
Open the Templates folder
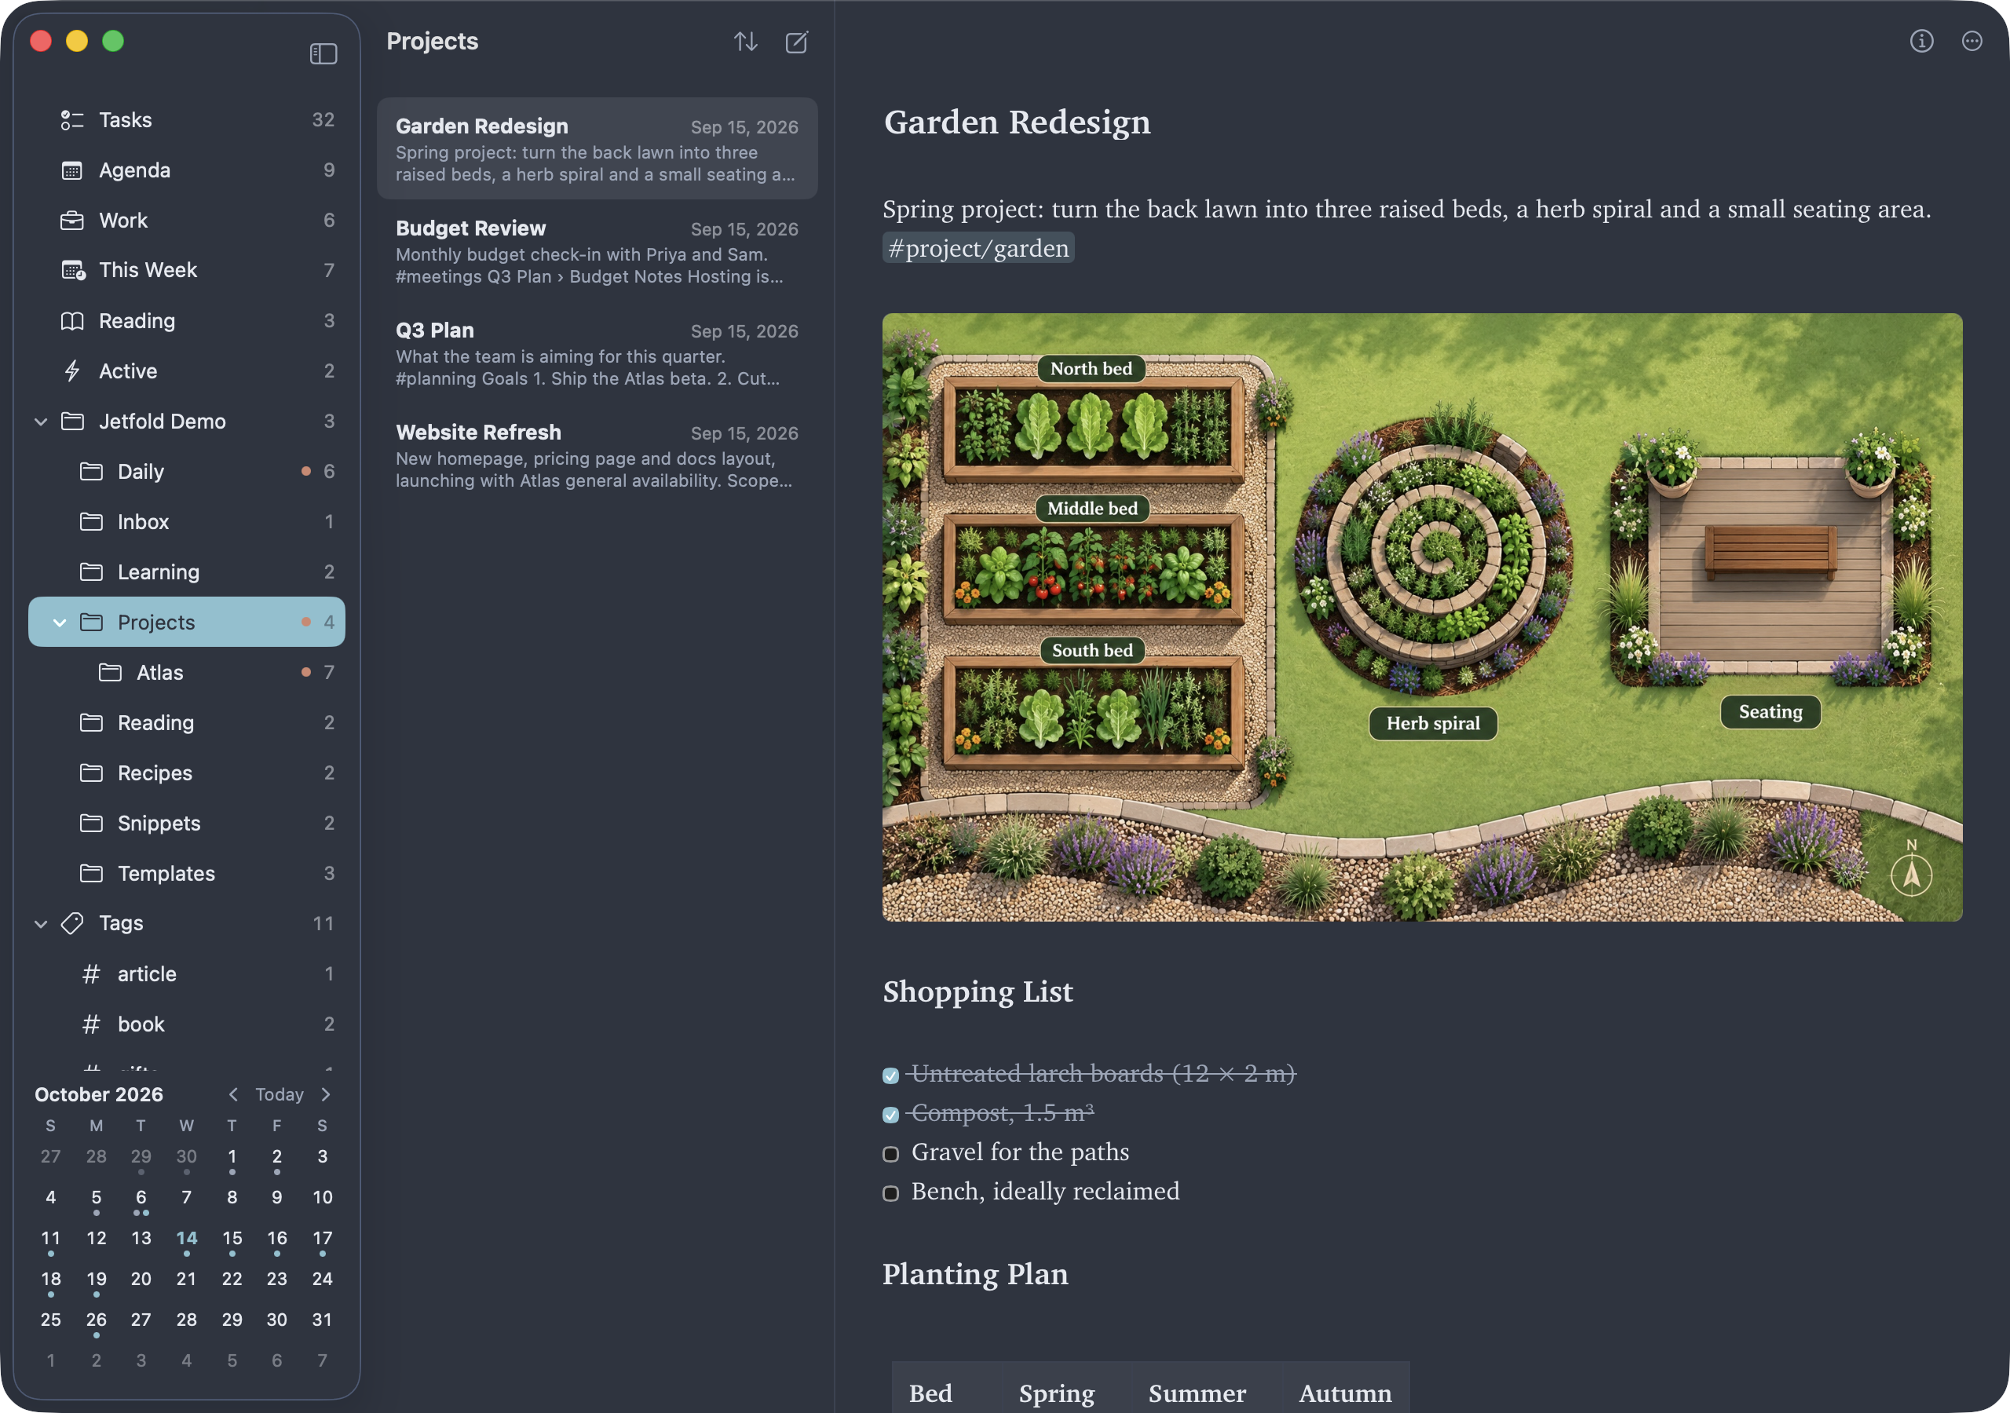pyautogui.click(x=186, y=873)
